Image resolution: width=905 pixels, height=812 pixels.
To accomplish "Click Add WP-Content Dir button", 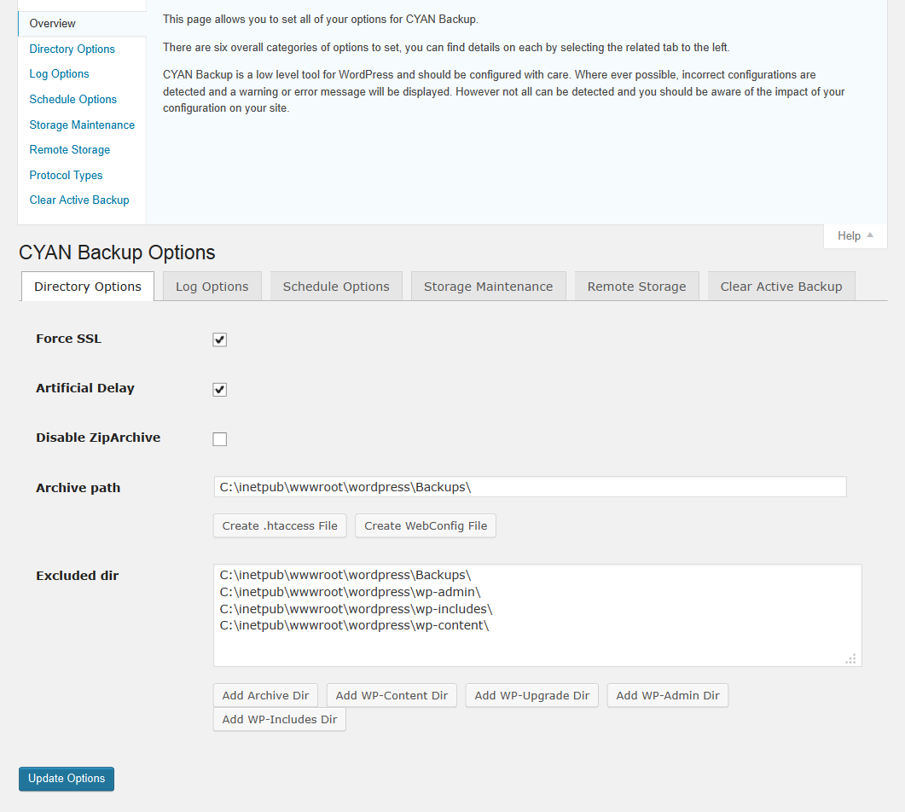I will [392, 695].
